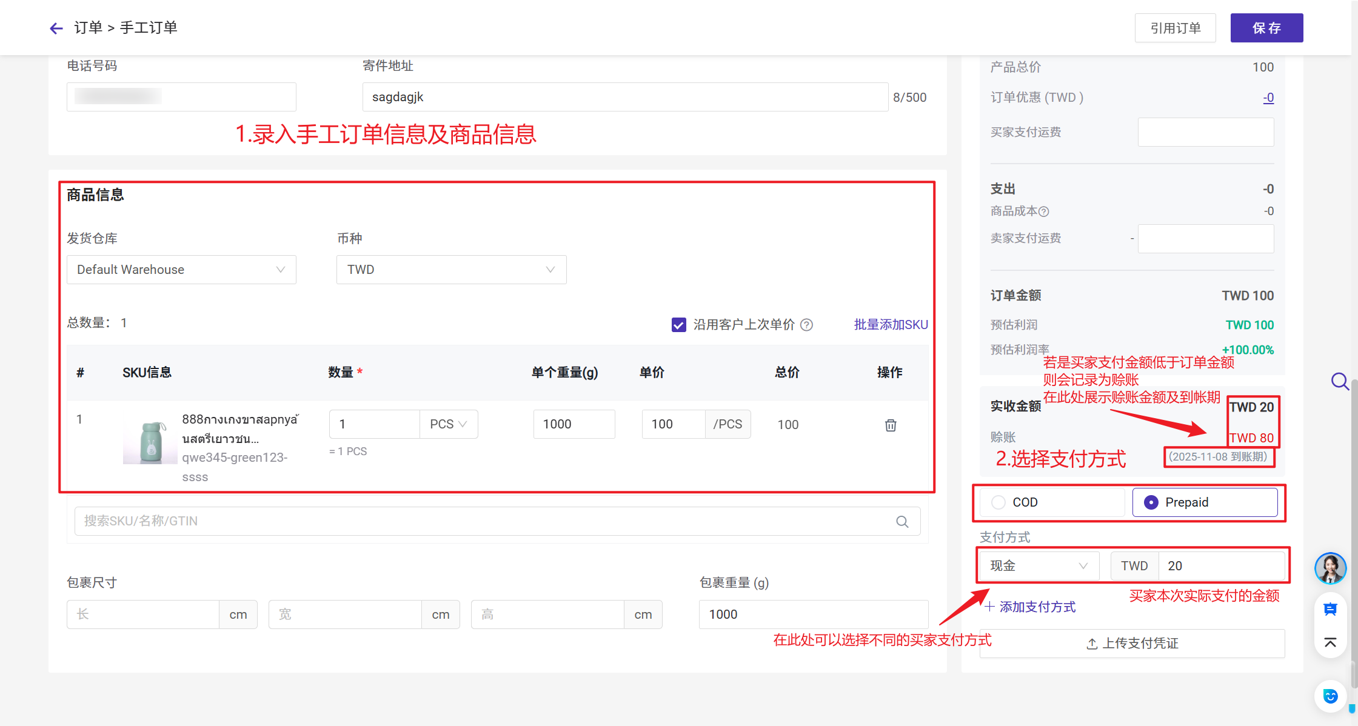Click the search magnifier in SKU search box
The image size is (1358, 726).
(902, 522)
